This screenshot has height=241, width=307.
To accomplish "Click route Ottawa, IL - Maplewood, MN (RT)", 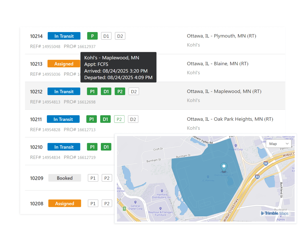I will pos(224,92).
